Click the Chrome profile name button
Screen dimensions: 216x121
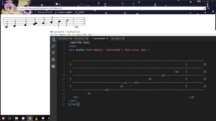coord(199,1)
